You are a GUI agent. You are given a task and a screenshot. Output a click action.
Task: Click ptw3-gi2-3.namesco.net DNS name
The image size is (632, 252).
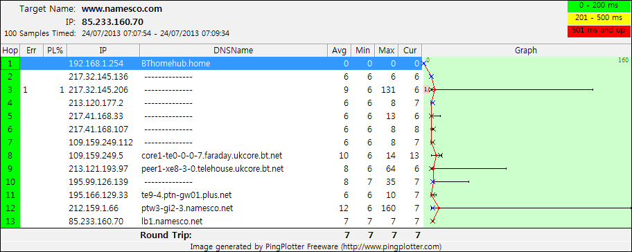coord(187,208)
